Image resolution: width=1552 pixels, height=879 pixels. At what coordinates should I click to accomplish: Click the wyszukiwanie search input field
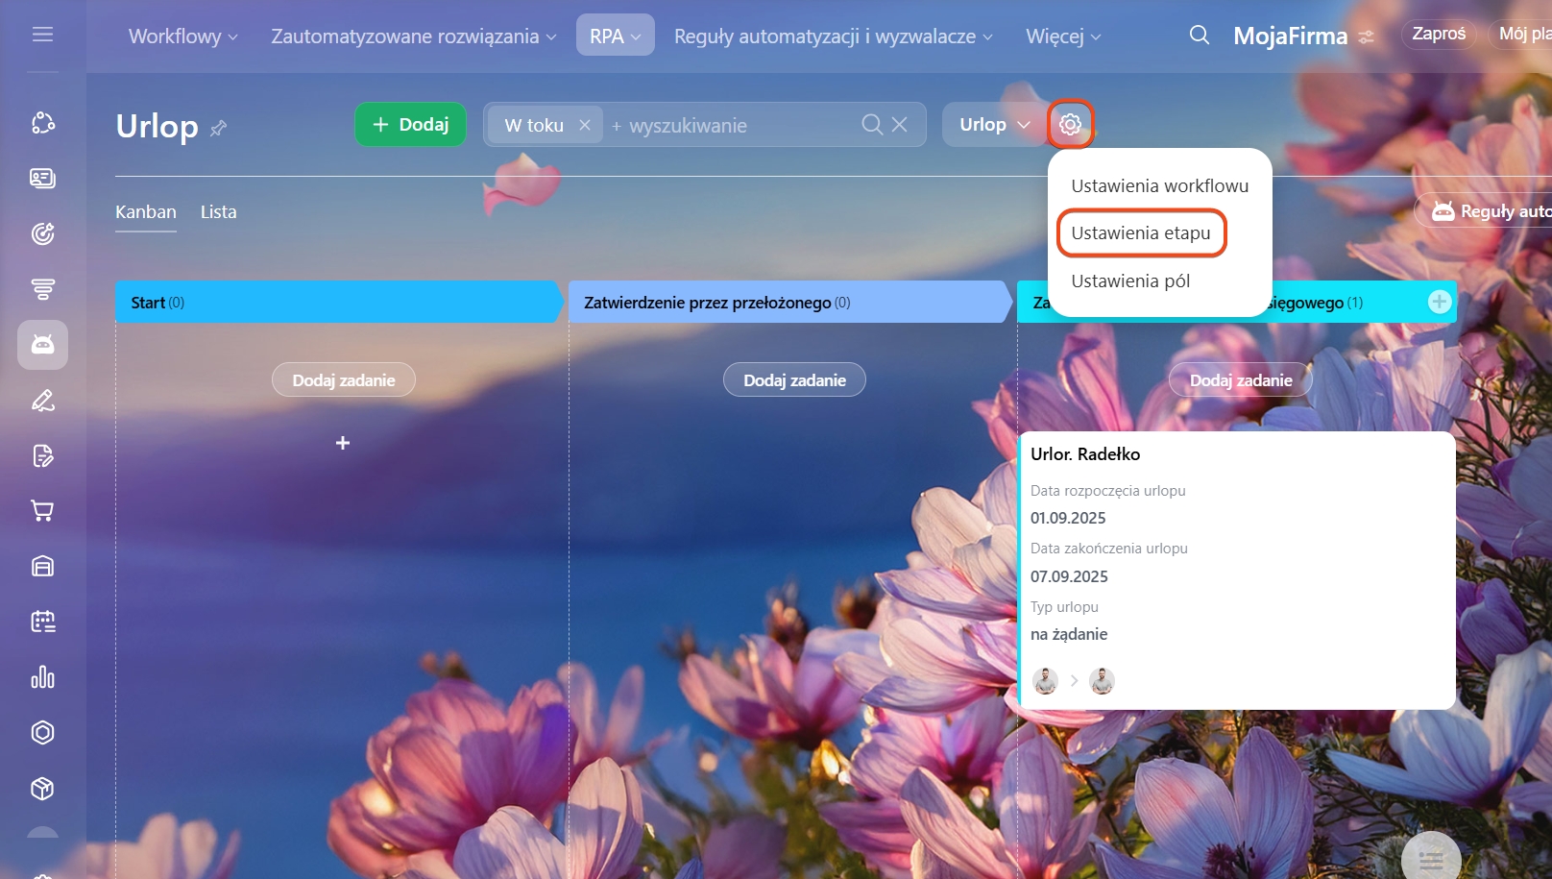pos(730,126)
